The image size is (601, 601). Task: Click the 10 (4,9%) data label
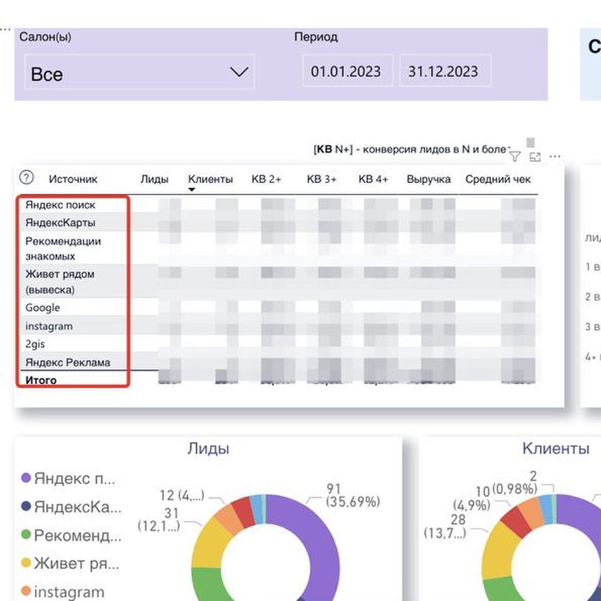pyautogui.click(x=471, y=498)
